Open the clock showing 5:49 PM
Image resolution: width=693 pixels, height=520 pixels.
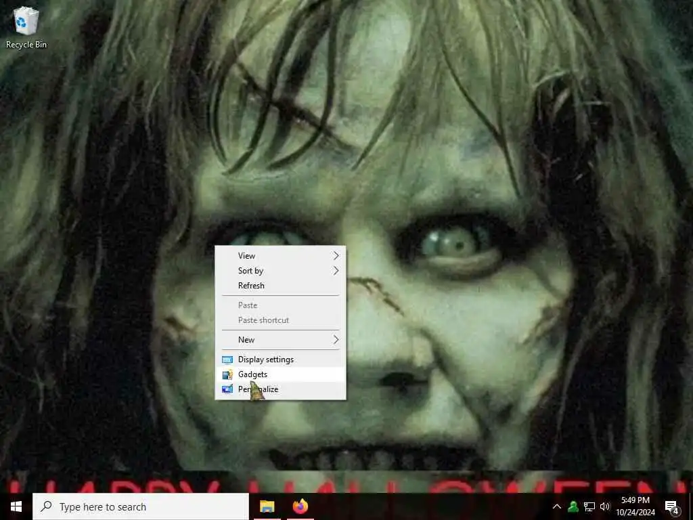click(x=635, y=506)
